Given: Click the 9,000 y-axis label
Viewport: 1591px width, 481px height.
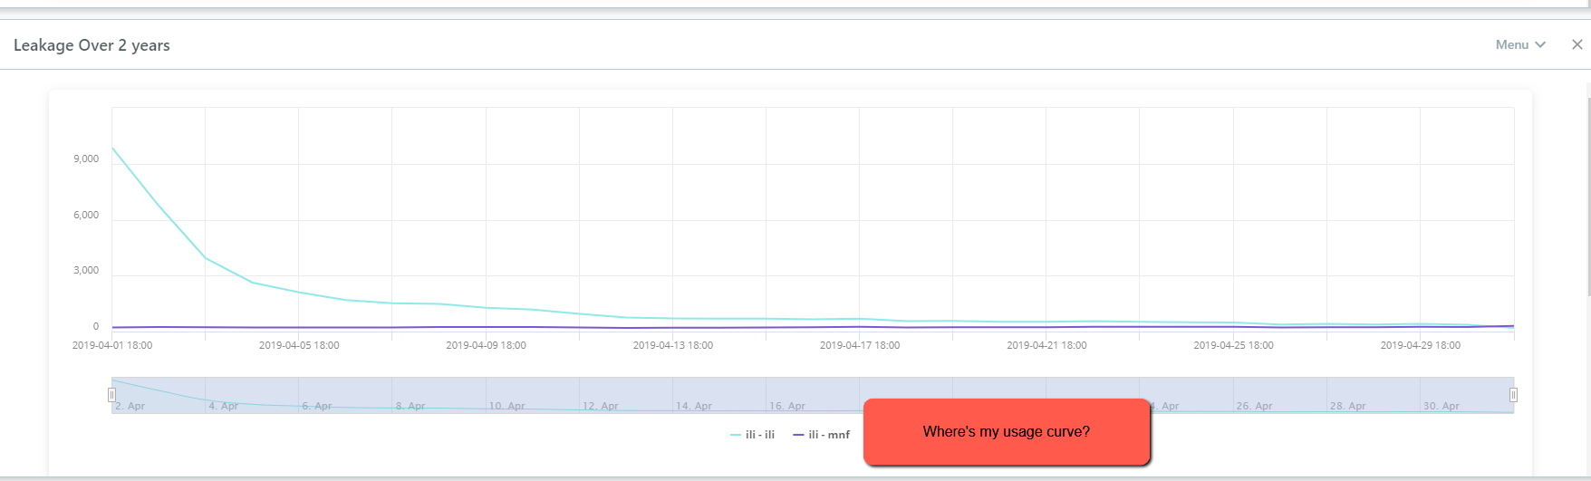Looking at the screenshot, I should coord(86,159).
